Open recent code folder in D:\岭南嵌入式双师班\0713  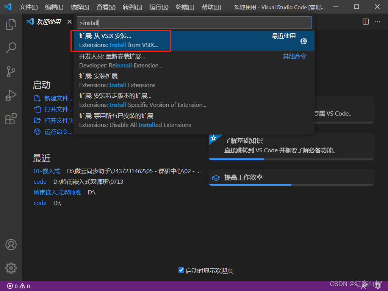[40, 182]
